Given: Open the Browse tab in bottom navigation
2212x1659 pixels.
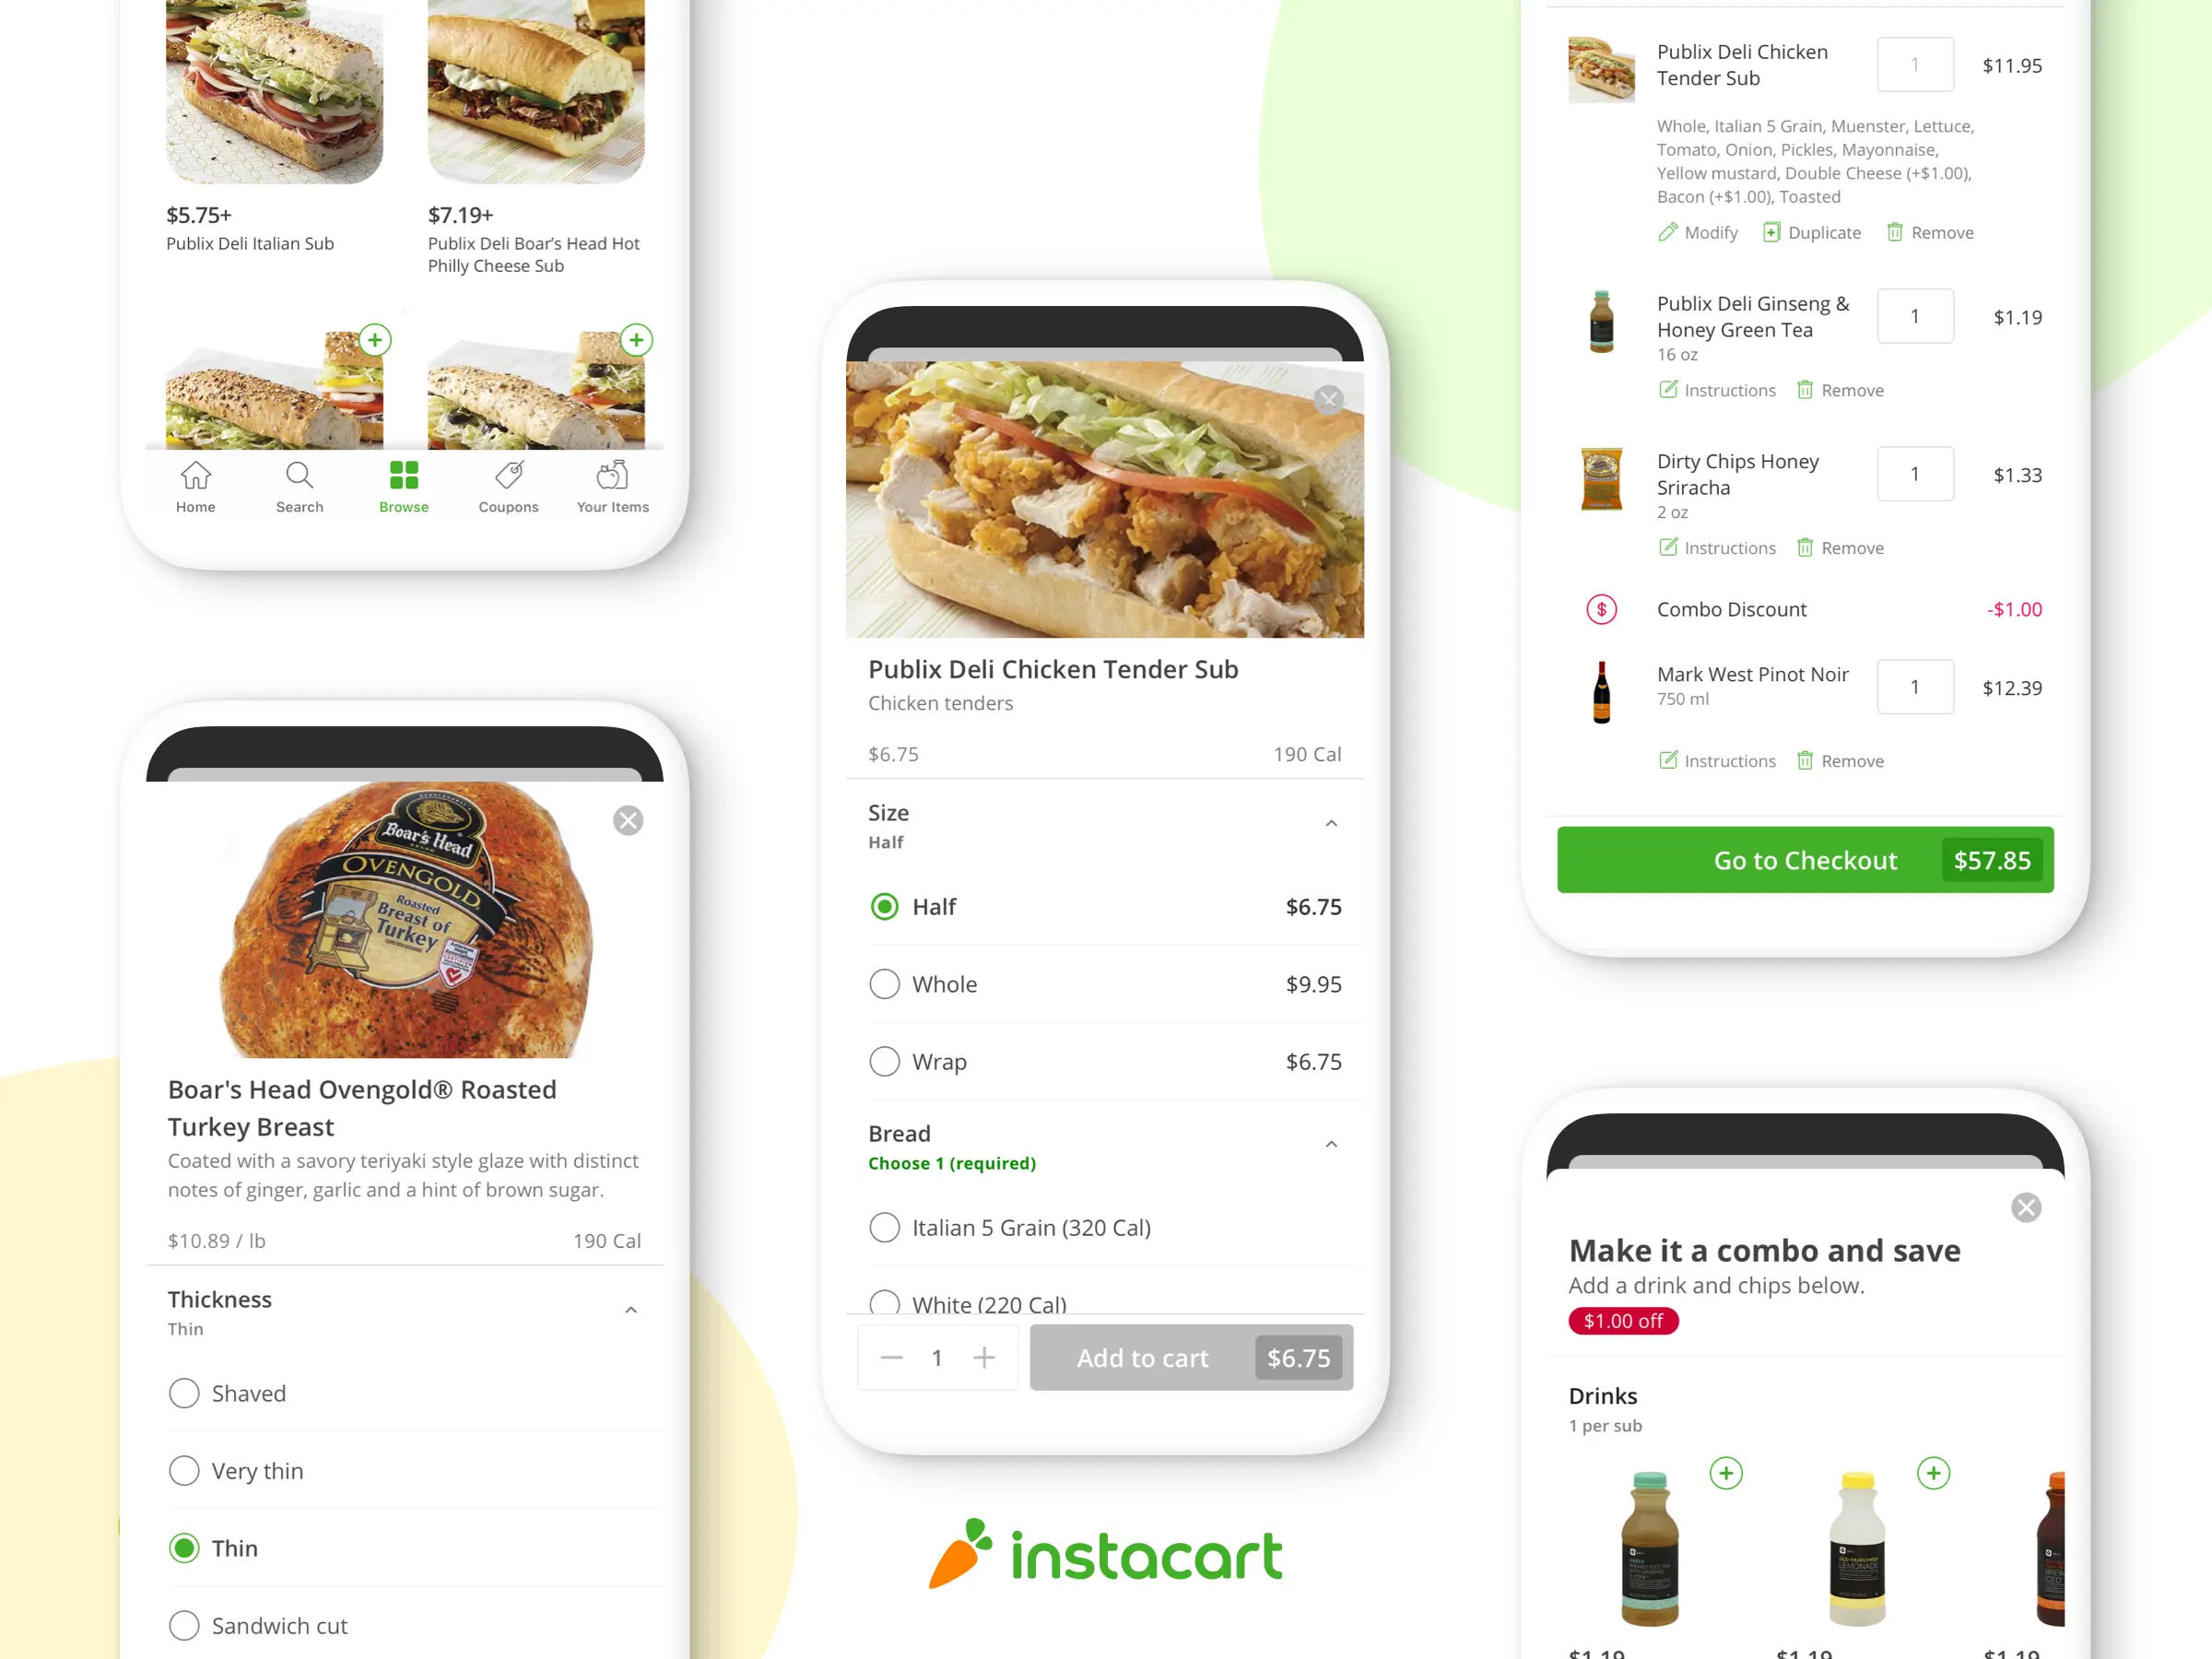Looking at the screenshot, I should click(x=404, y=487).
